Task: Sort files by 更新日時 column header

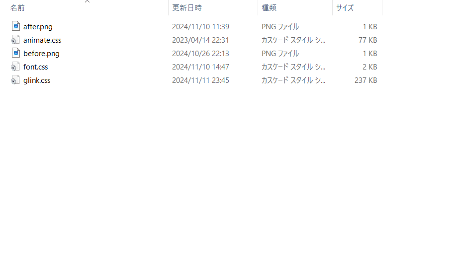Action: 187,8
